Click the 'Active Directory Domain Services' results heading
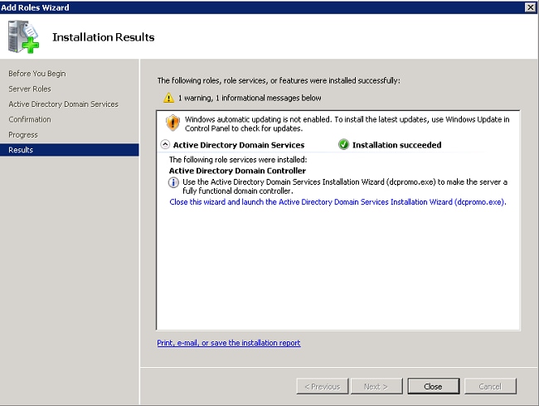 click(239, 145)
